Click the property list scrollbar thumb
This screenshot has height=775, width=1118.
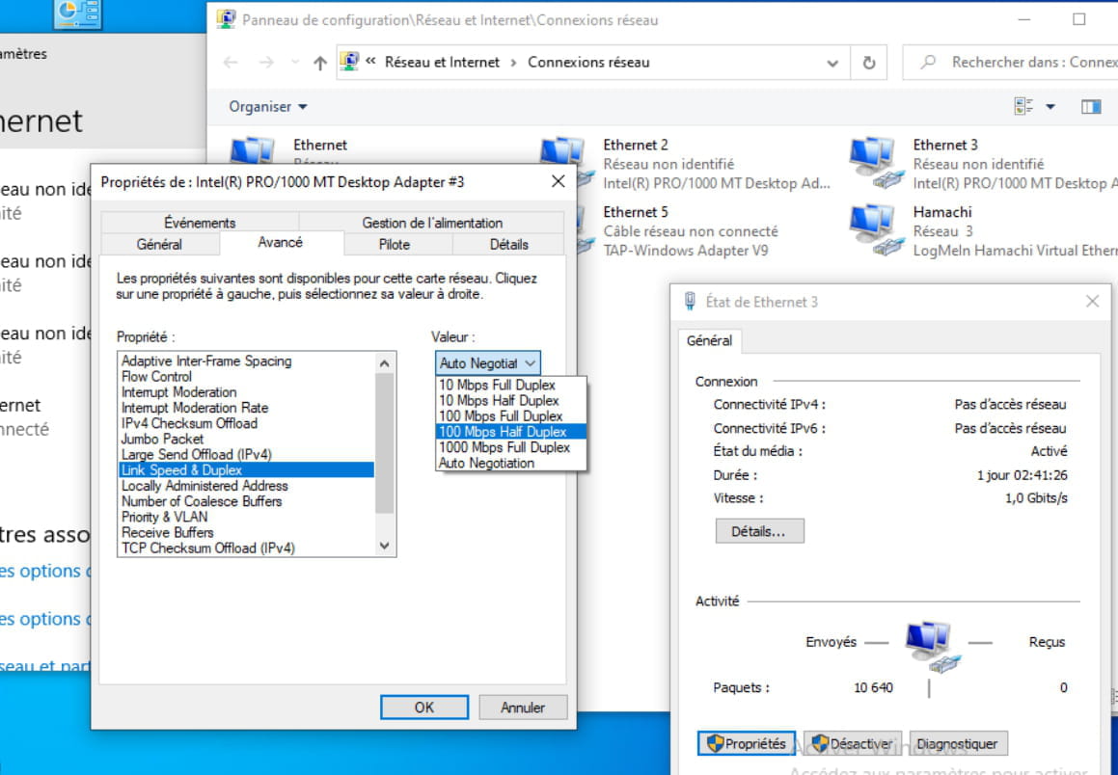(384, 443)
